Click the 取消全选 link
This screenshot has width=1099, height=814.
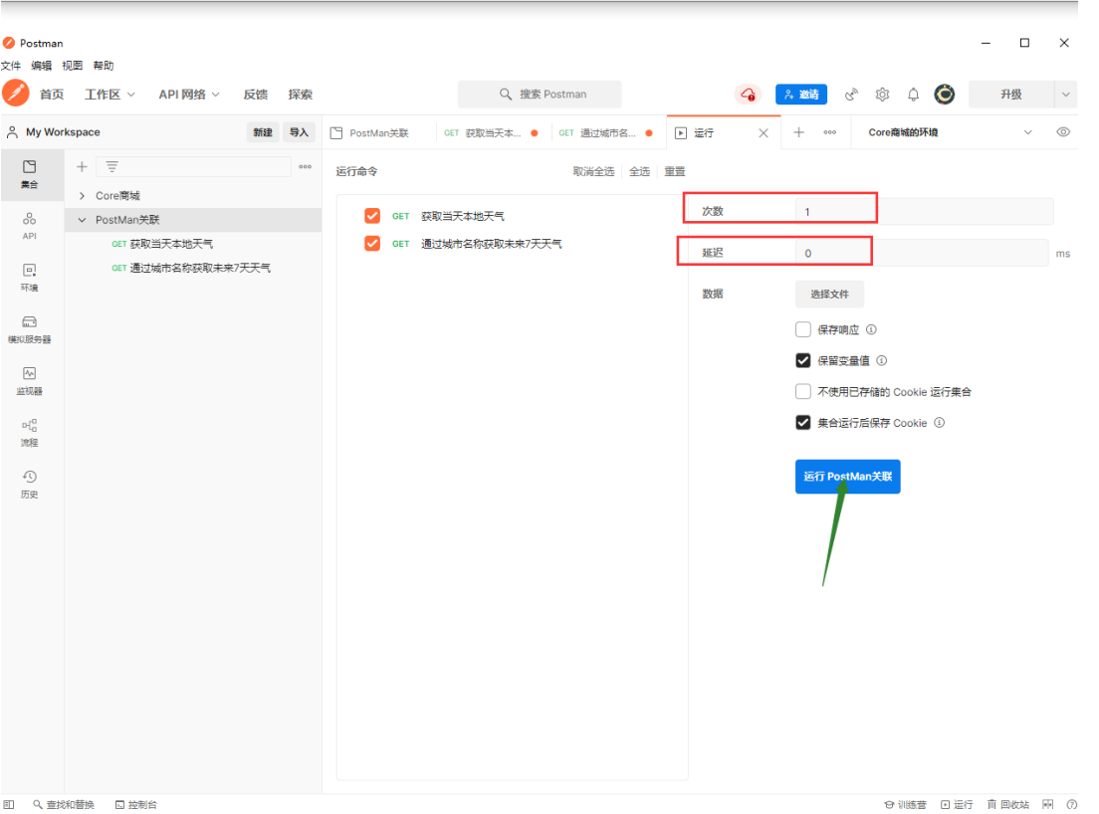pyautogui.click(x=593, y=171)
